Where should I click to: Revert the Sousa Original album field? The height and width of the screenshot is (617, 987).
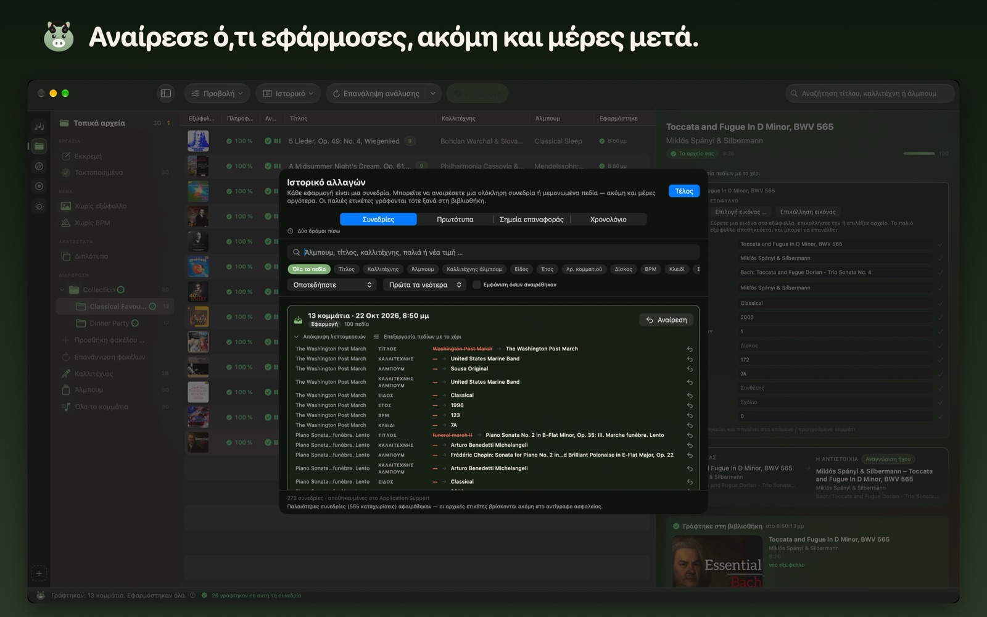(690, 369)
